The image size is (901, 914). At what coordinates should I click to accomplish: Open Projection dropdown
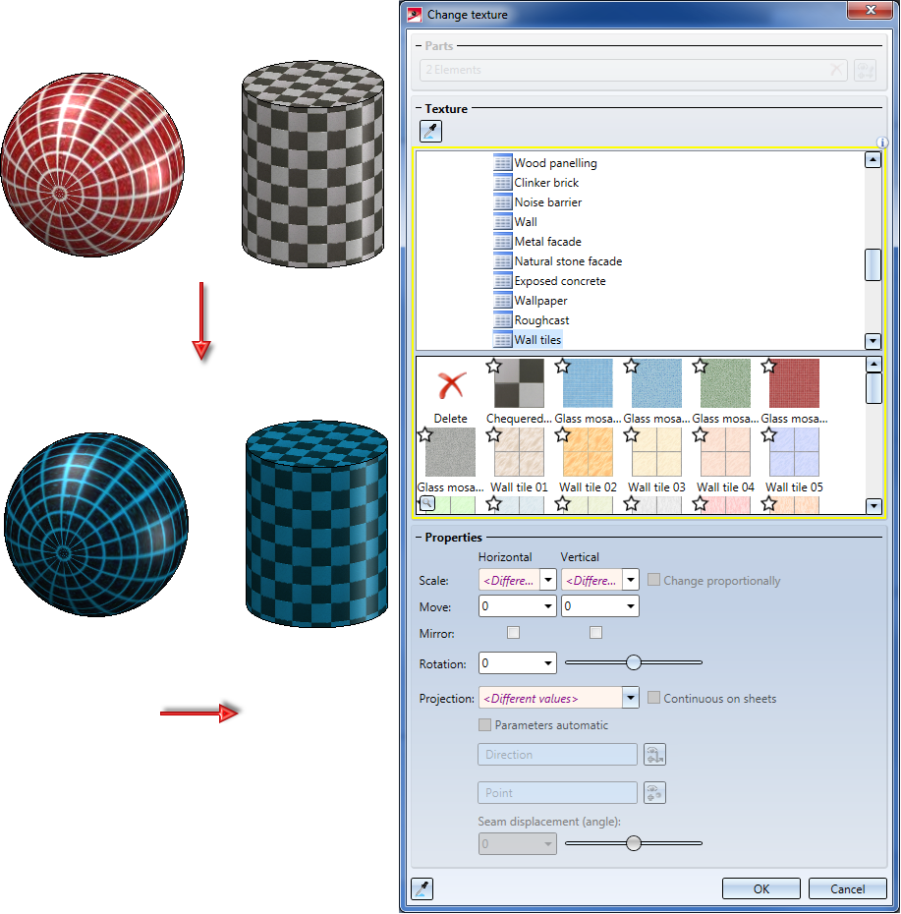[x=631, y=698]
